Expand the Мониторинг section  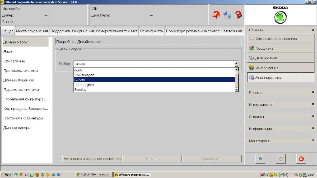pos(313,141)
